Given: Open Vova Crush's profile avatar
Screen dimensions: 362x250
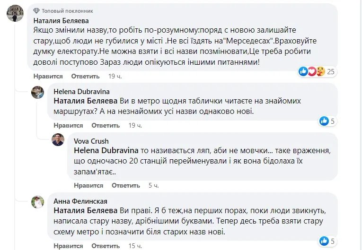Looking at the screenshot, I should [x=58, y=139].
